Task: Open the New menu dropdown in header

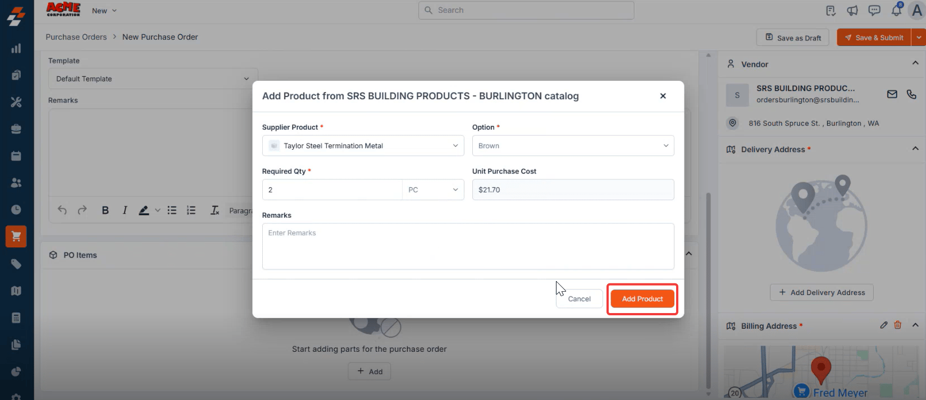Action: point(104,11)
